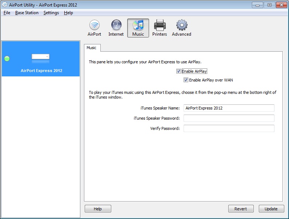The width and height of the screenshot is (289, 219).
Task: Select AirPort Express 2012 in device list
Action: tap(41, 59)
